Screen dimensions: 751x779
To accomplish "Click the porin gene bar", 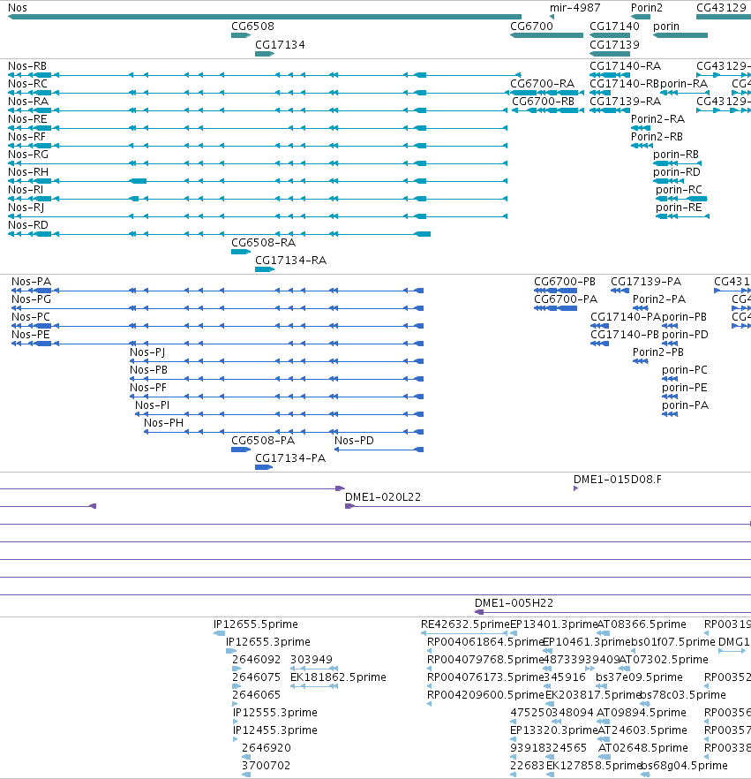I will tap(680, 35).
